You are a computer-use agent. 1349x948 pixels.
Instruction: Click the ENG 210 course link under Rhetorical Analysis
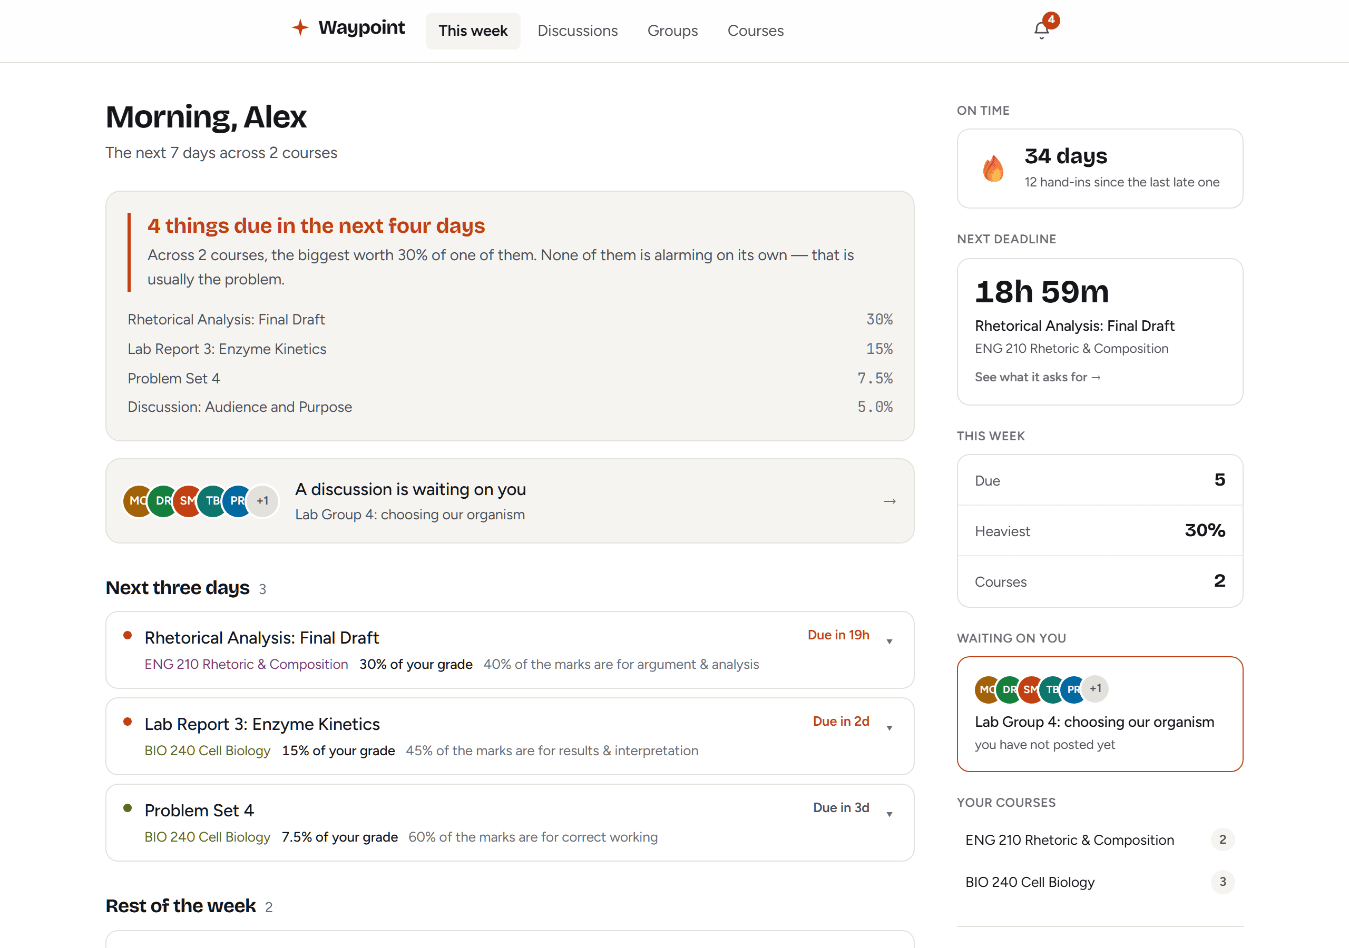pos(246,664)
